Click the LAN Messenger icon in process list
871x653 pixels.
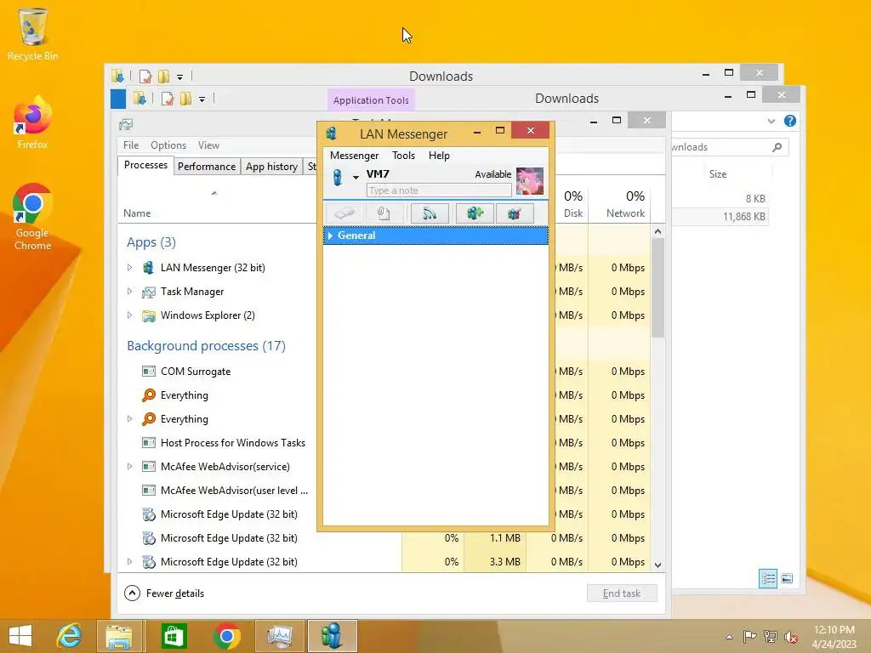(148, 268)
